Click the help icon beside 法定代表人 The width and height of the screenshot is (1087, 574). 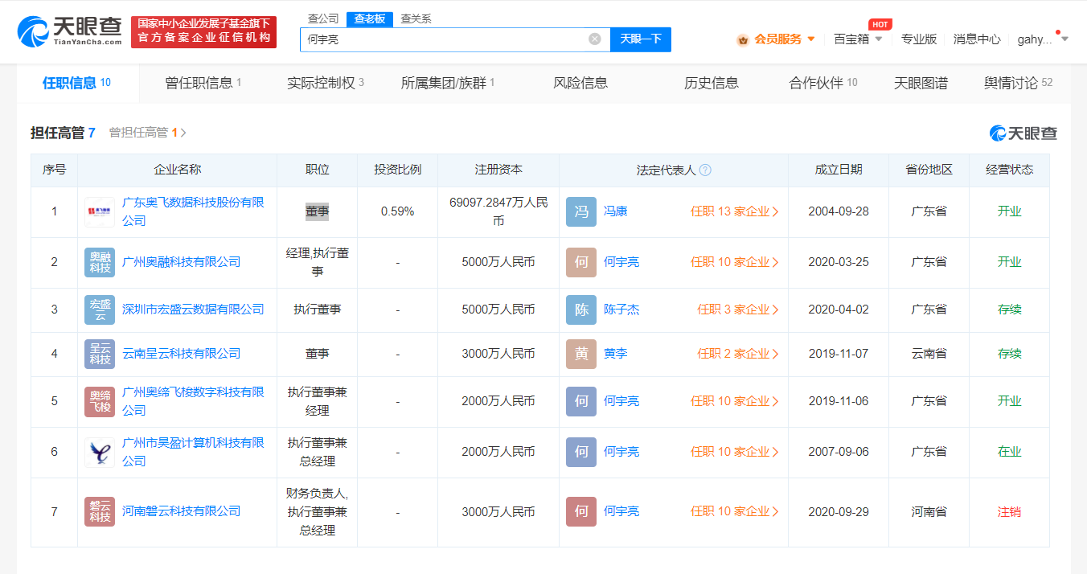[705, 170]
